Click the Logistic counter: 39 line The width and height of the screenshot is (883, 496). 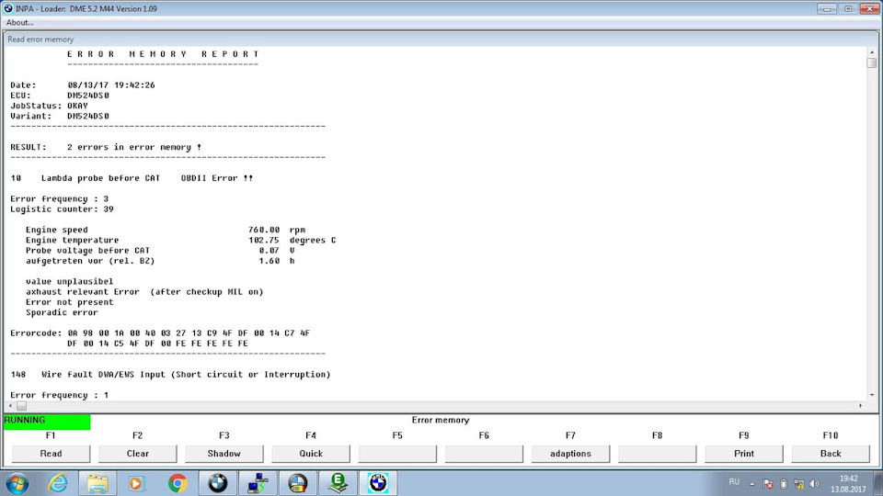coord(62,209)
